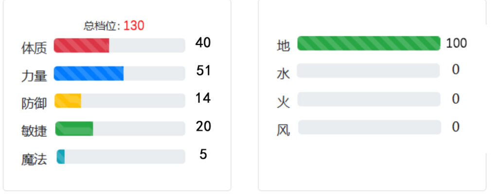Image resolution: width=498 pixels, height=195 pixels.
Task: Click the yellow 防御 progress bar
Action: (x=120, y=101)
